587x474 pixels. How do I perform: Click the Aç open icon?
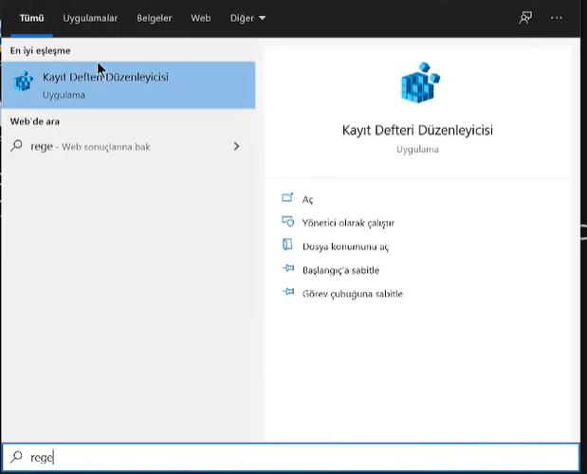[x=288, y=199]
